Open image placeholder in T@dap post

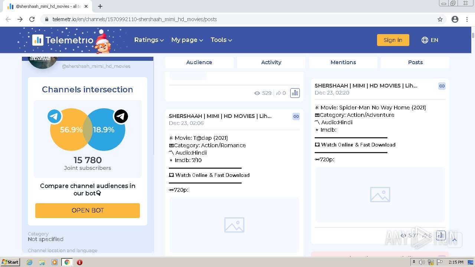(234, 225)
